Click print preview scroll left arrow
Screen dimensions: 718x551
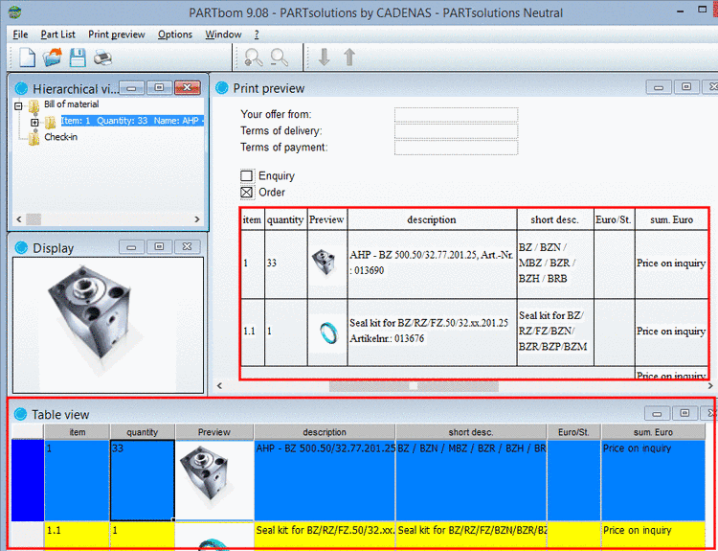point(219,386)
